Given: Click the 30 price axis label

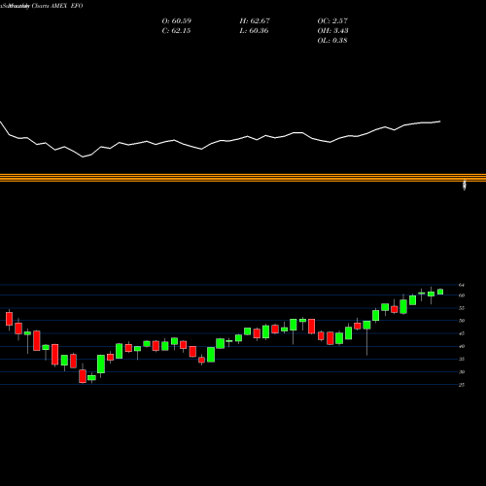Looking at the screenshot, I should click(x=462, y=372).
